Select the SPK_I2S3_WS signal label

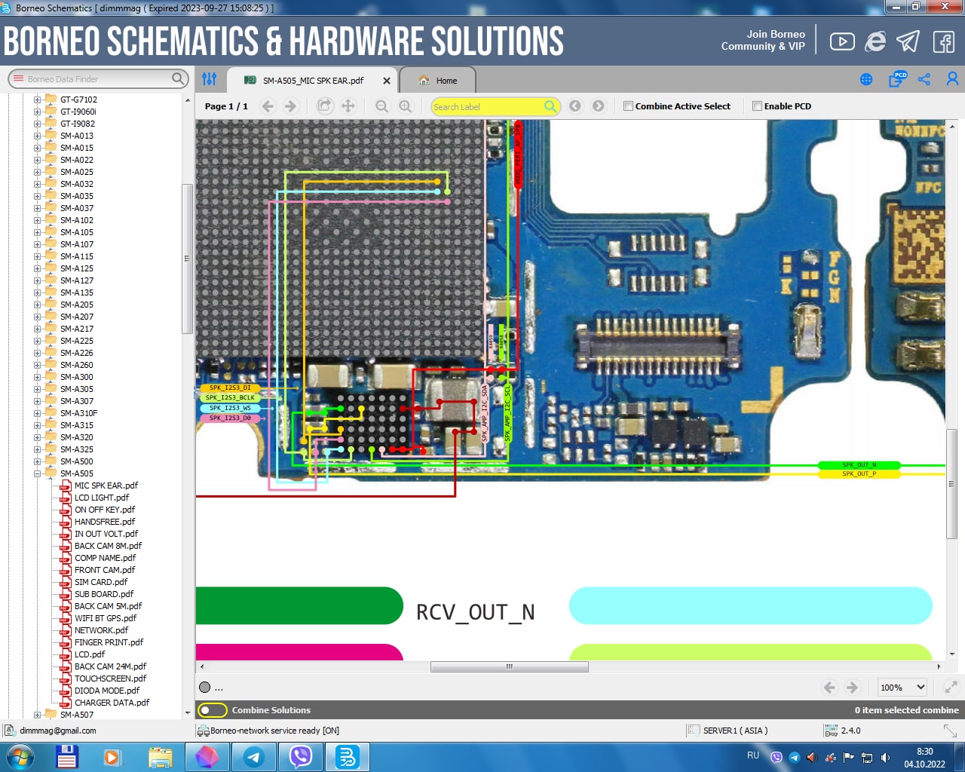[x=230, y=408]
